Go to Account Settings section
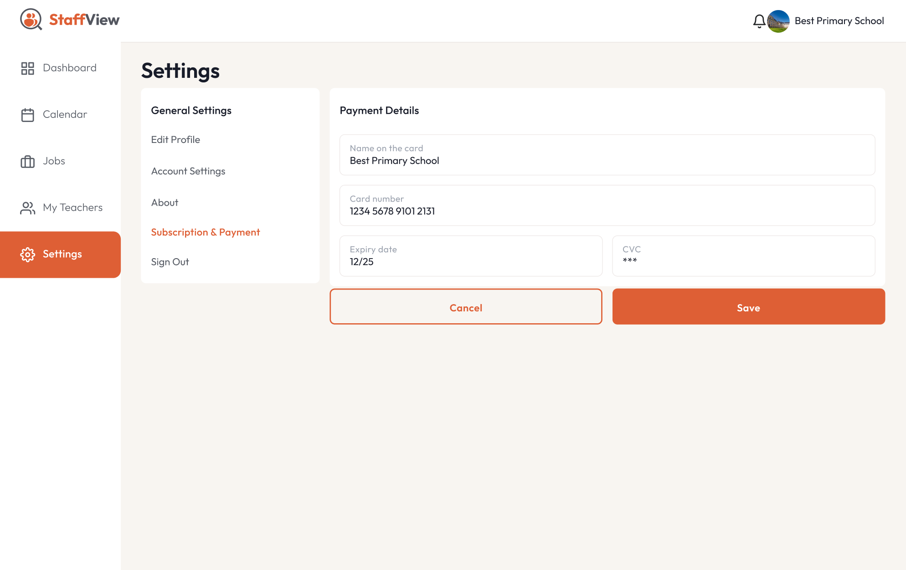906x570 pixels. point(188,171)
